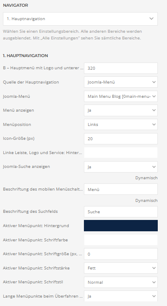
Task: Open the Aktiver Menüpunkt: Schriftstärke dropdown
Action: 121,268
